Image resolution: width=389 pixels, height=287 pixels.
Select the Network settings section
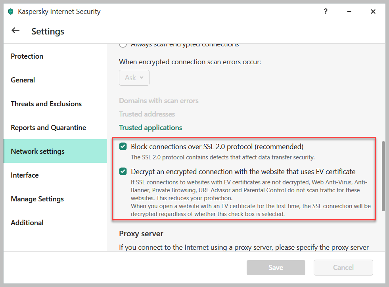38,151
